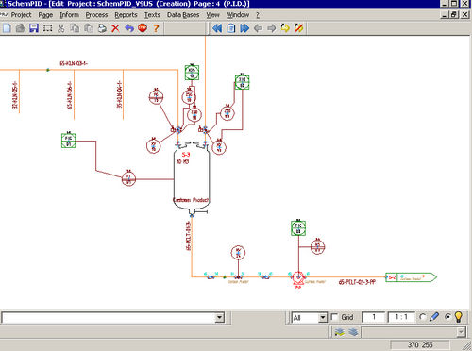Open a file with the folder icon

21,28
